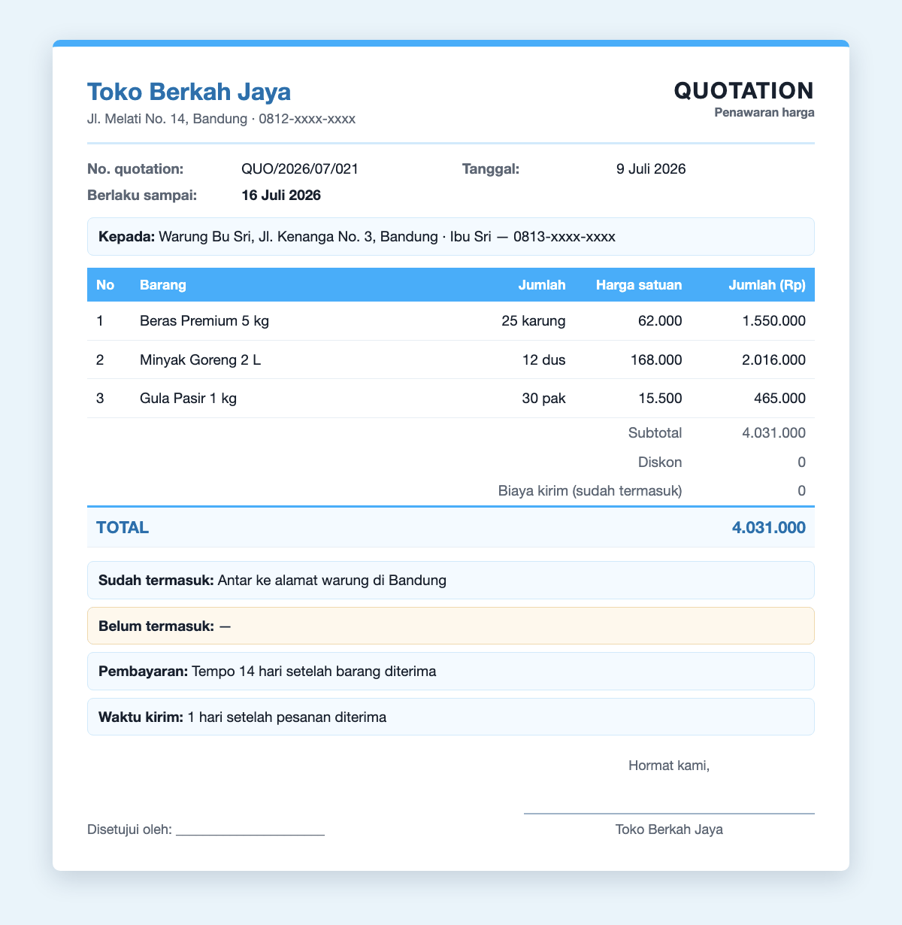
Task: Click the validity date 16 Juli 2026
Action: (x=281, y=196)
